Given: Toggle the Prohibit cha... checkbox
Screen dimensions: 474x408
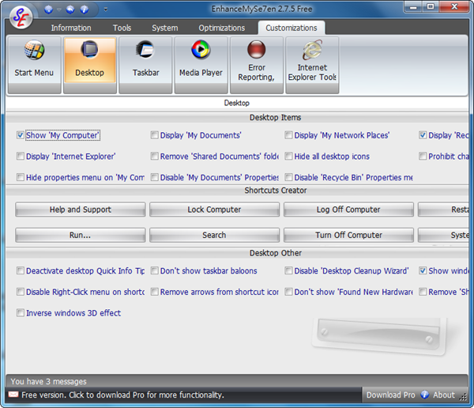Looking at the screenshot, I should (423, 157).
